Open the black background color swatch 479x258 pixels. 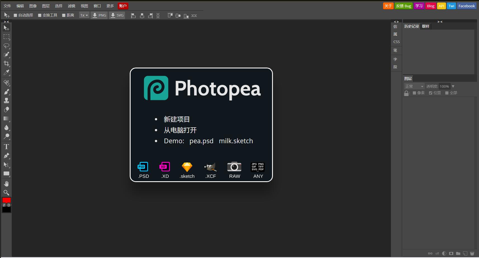tap(6, 210)
